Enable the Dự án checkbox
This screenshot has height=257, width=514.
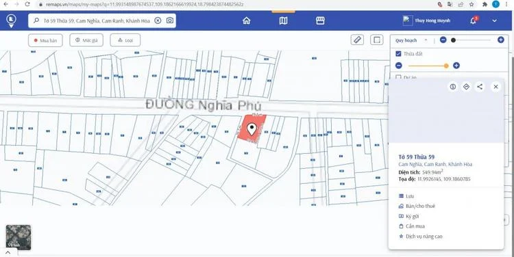(x=398, y=77)
